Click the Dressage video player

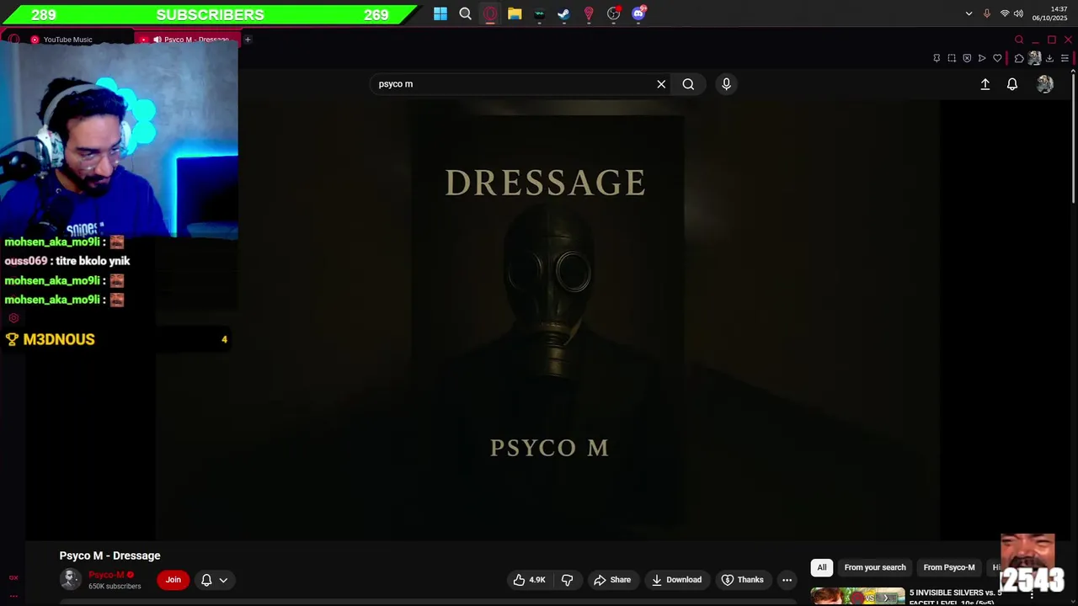point(547,320)
